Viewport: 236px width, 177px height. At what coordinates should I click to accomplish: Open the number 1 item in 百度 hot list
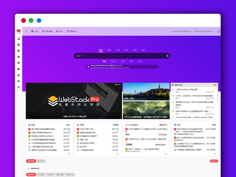(43, 129)
